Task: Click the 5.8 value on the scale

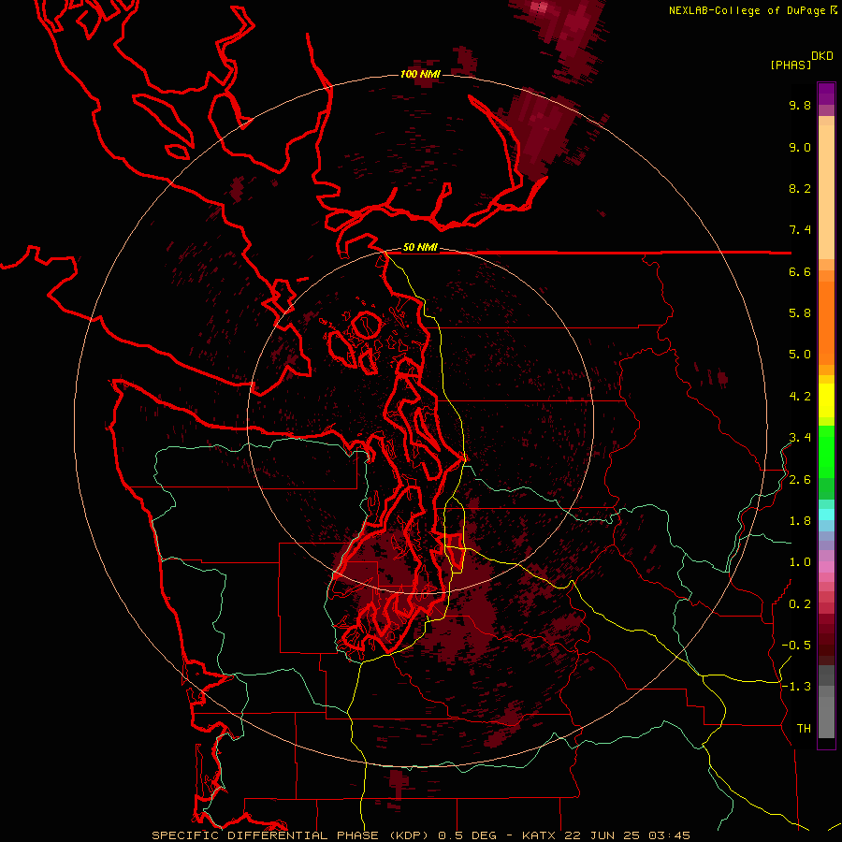Action: (x=800, y=313)
